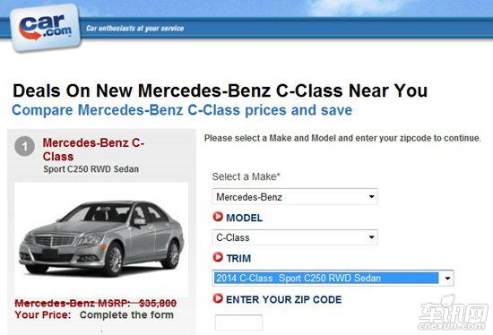Click the Sport C250 RWD Sedan subtitle
Image resolution: width=493 pixels, height=335 pixels.
[x=91, y=169]
